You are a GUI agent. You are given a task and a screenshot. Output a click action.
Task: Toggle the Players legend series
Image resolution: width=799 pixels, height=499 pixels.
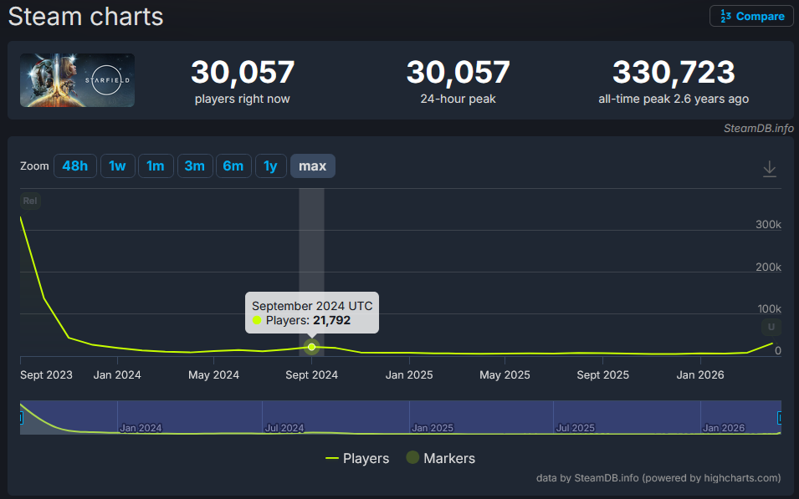pos(357,458)
